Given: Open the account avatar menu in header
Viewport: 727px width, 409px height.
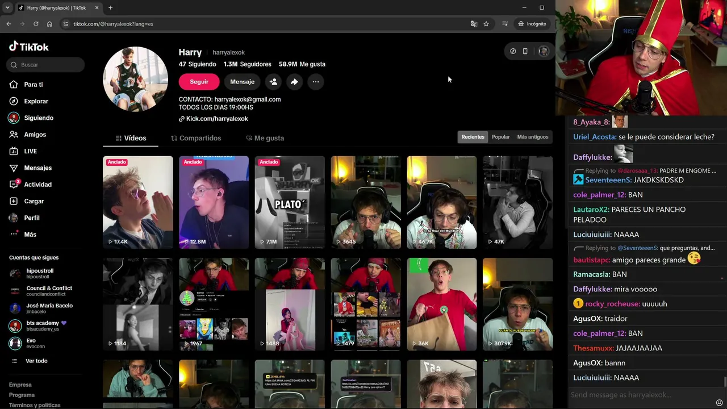Looking at the screenshot, I should [x=544, y=51].
